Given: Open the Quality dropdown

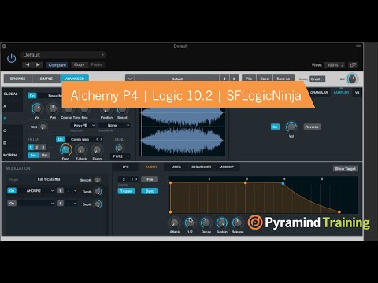Looking at the screenshot, I should point(317,79).
